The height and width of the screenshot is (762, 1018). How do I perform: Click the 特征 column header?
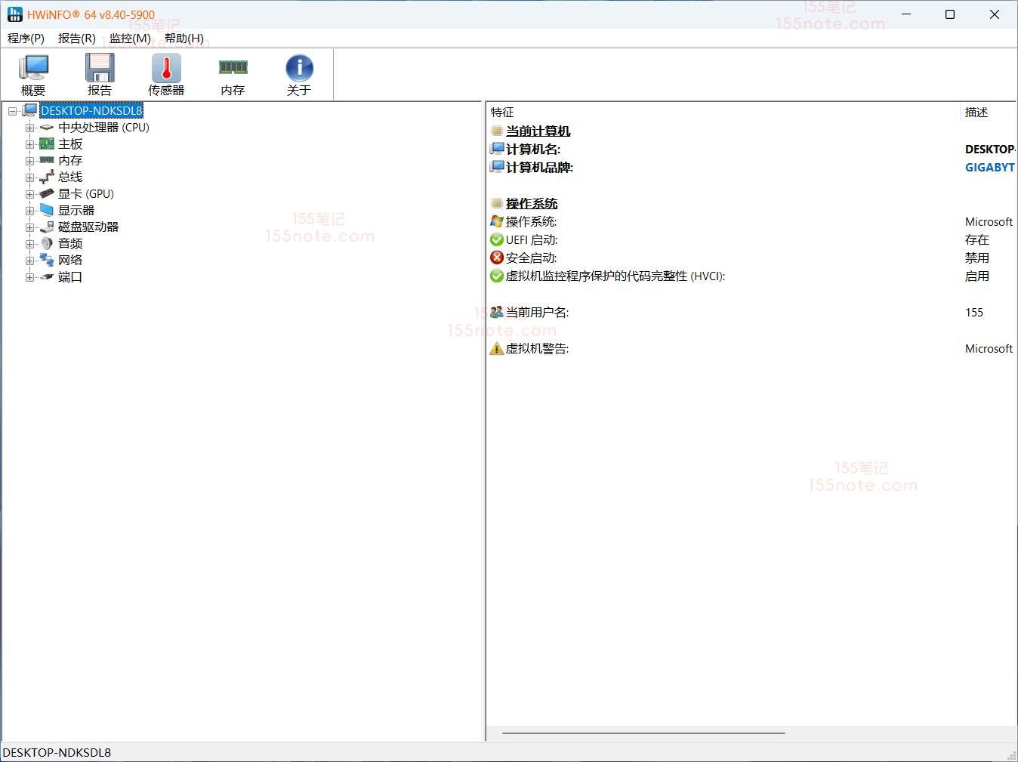(x=502, y=113)
